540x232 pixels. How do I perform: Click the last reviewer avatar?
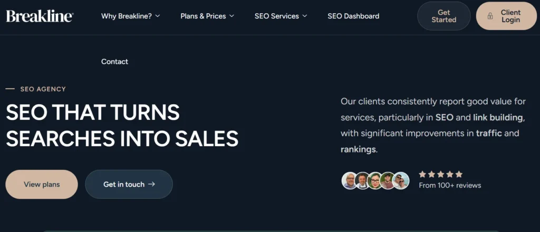point(401,180)
